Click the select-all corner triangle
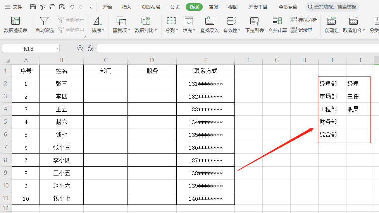The image size is (379, 213). 7,60
